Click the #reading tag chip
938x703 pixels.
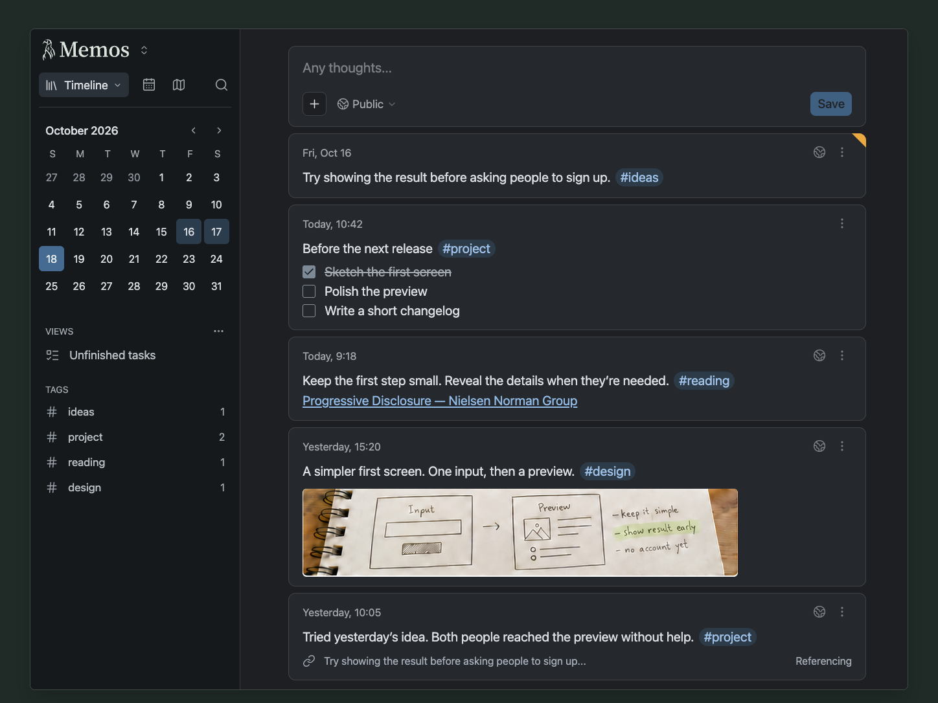[x=704, y=381]
